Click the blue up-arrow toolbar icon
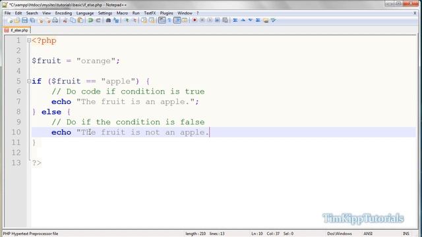The width and height of the screenshot is (422, 237). [x=243, y=20]
